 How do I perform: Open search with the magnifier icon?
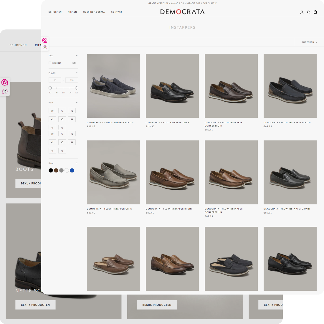coord(308,12)
